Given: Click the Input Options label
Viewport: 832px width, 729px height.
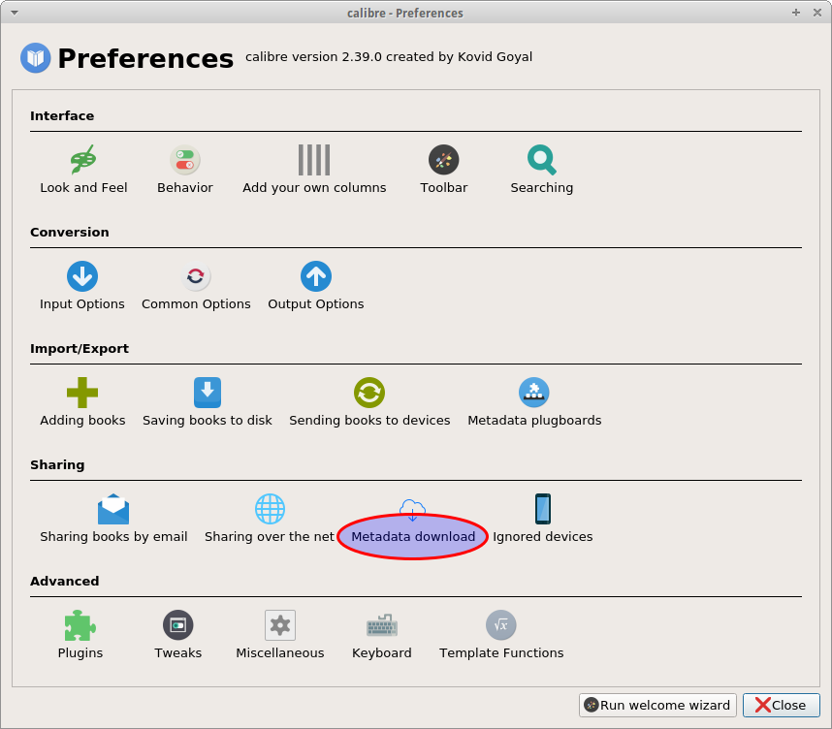Looking at the screenshot, I should [x=82, y=304].
